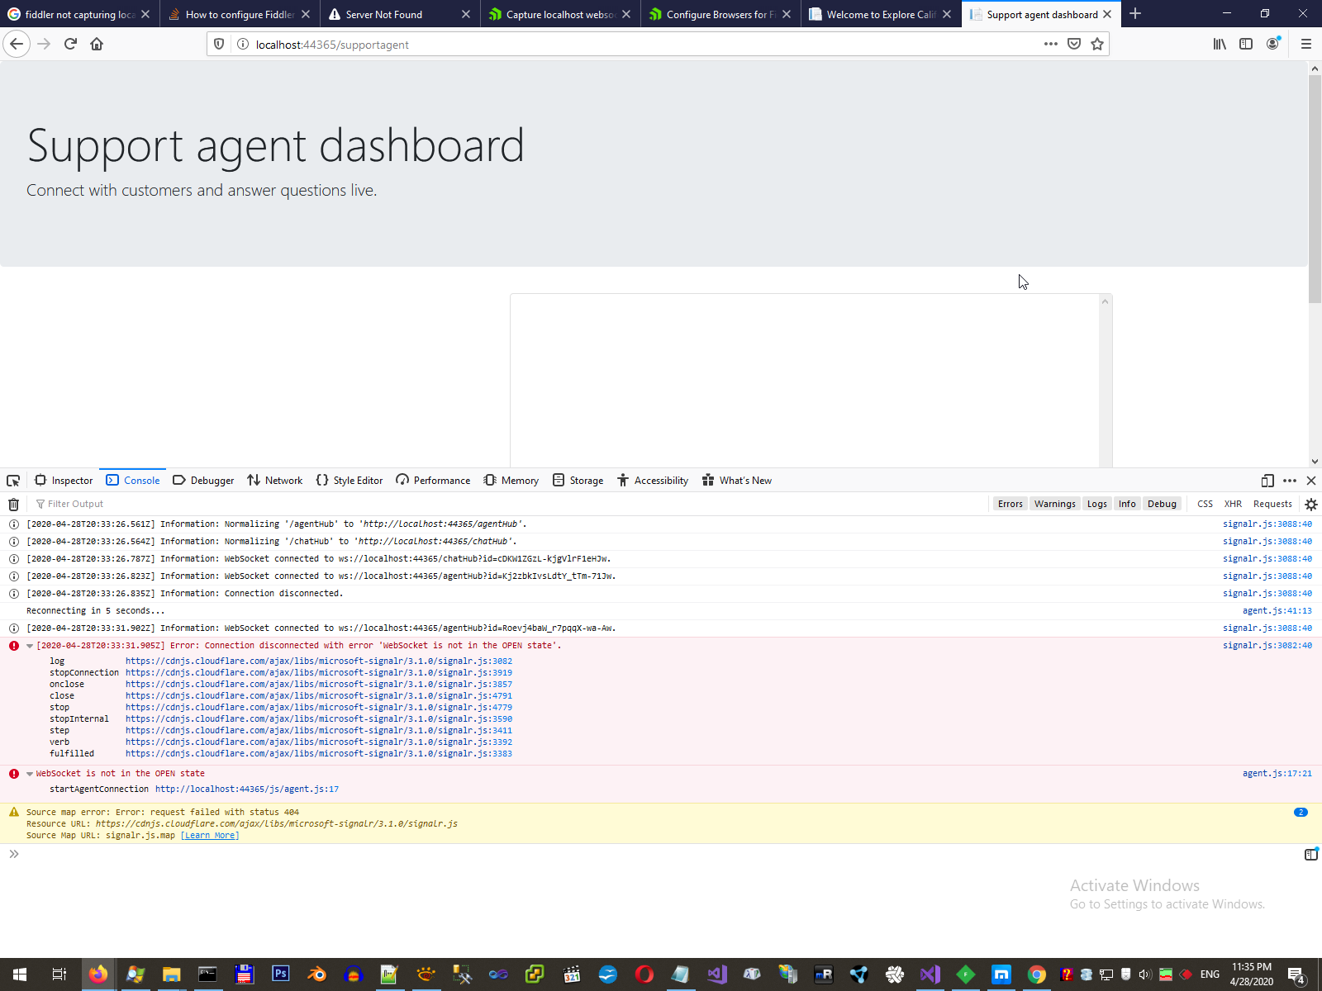Screen dimensions: 1322x991
Task: Toggle the Warnings console filter
Action: pos(1055,504)
